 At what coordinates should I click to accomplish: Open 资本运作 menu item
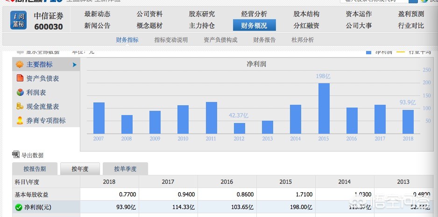pos(359,14)
